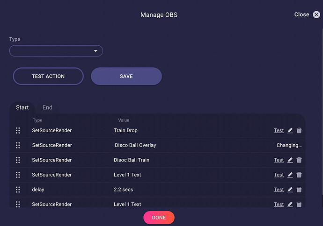Click drag handle of Level 1 Text row below delay

tap(18, 205)
